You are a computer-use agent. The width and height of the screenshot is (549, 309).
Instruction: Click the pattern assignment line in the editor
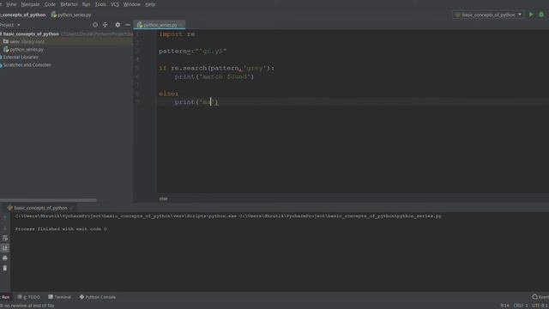point(192,51)
